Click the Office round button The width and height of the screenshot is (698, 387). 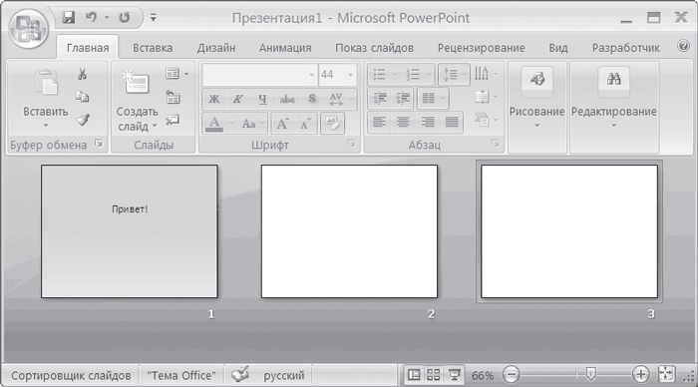(x=29, y=29)
